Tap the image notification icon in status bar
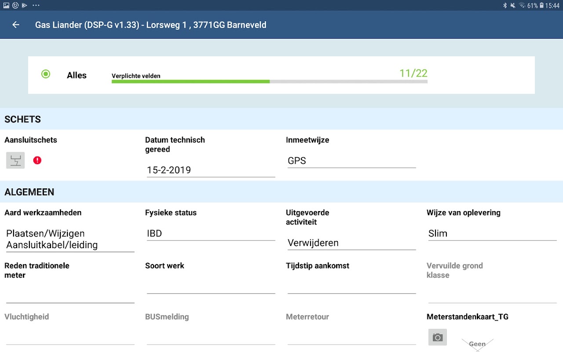 point(6,5)
